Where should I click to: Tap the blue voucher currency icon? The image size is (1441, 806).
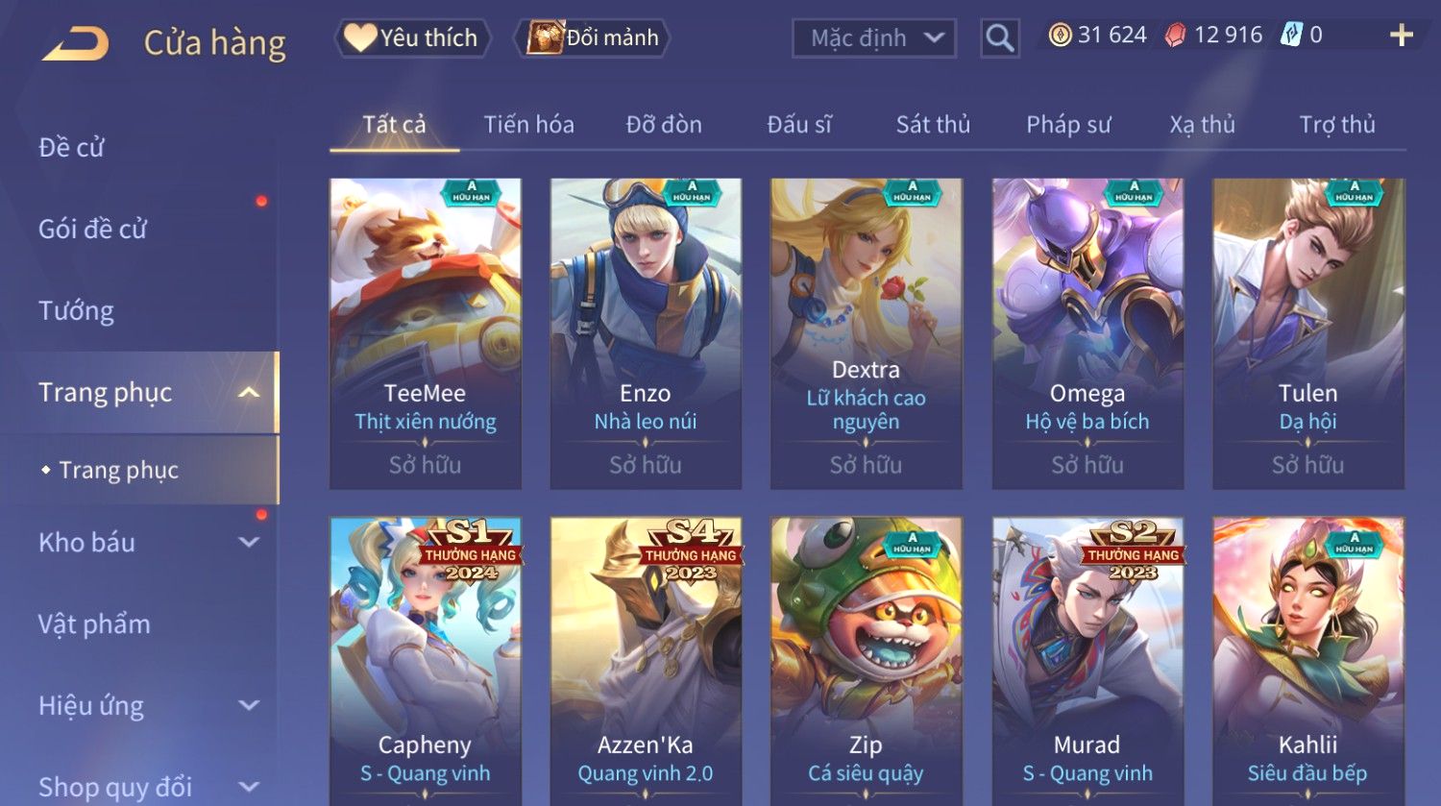coord(1290,36)
